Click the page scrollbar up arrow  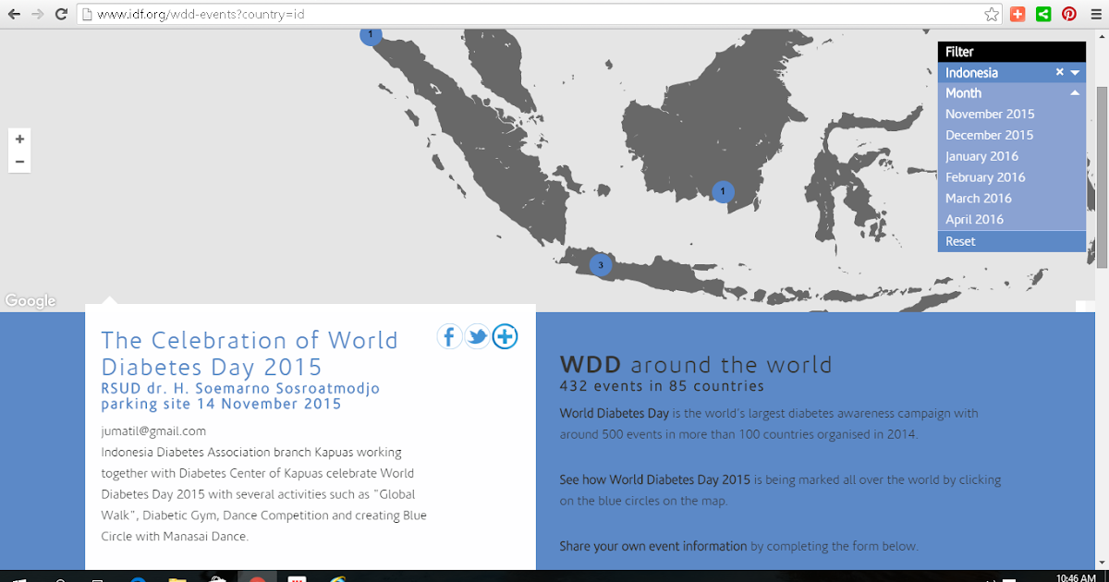(1102, 35)
